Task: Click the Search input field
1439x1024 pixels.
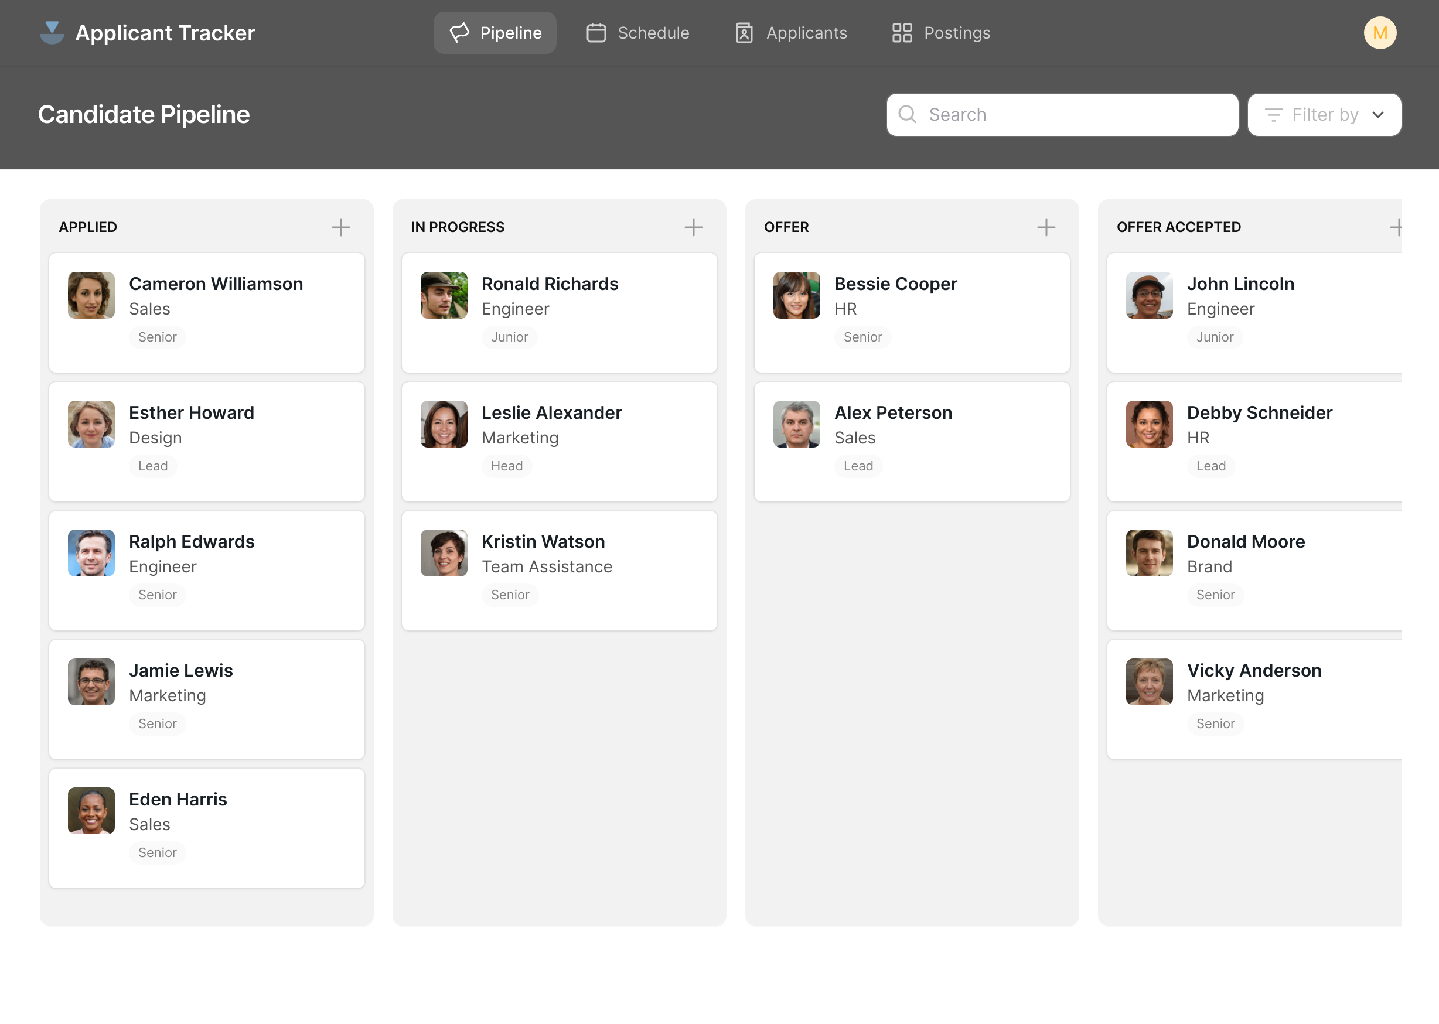Action: click(1063, 114)
